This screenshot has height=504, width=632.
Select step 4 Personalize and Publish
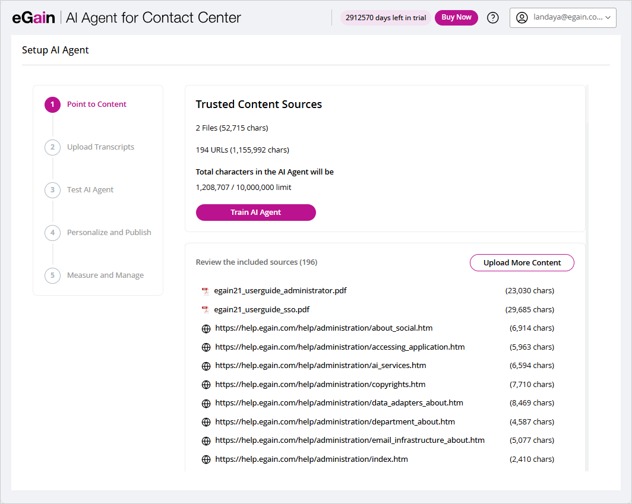[109, 233]
